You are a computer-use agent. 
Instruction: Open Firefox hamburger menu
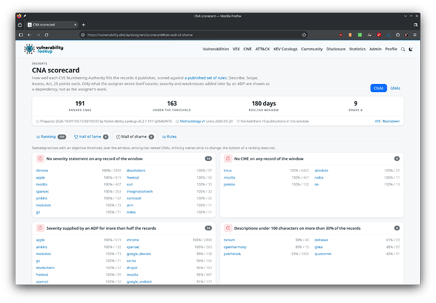pyautogui.click(x=415, y=35)
